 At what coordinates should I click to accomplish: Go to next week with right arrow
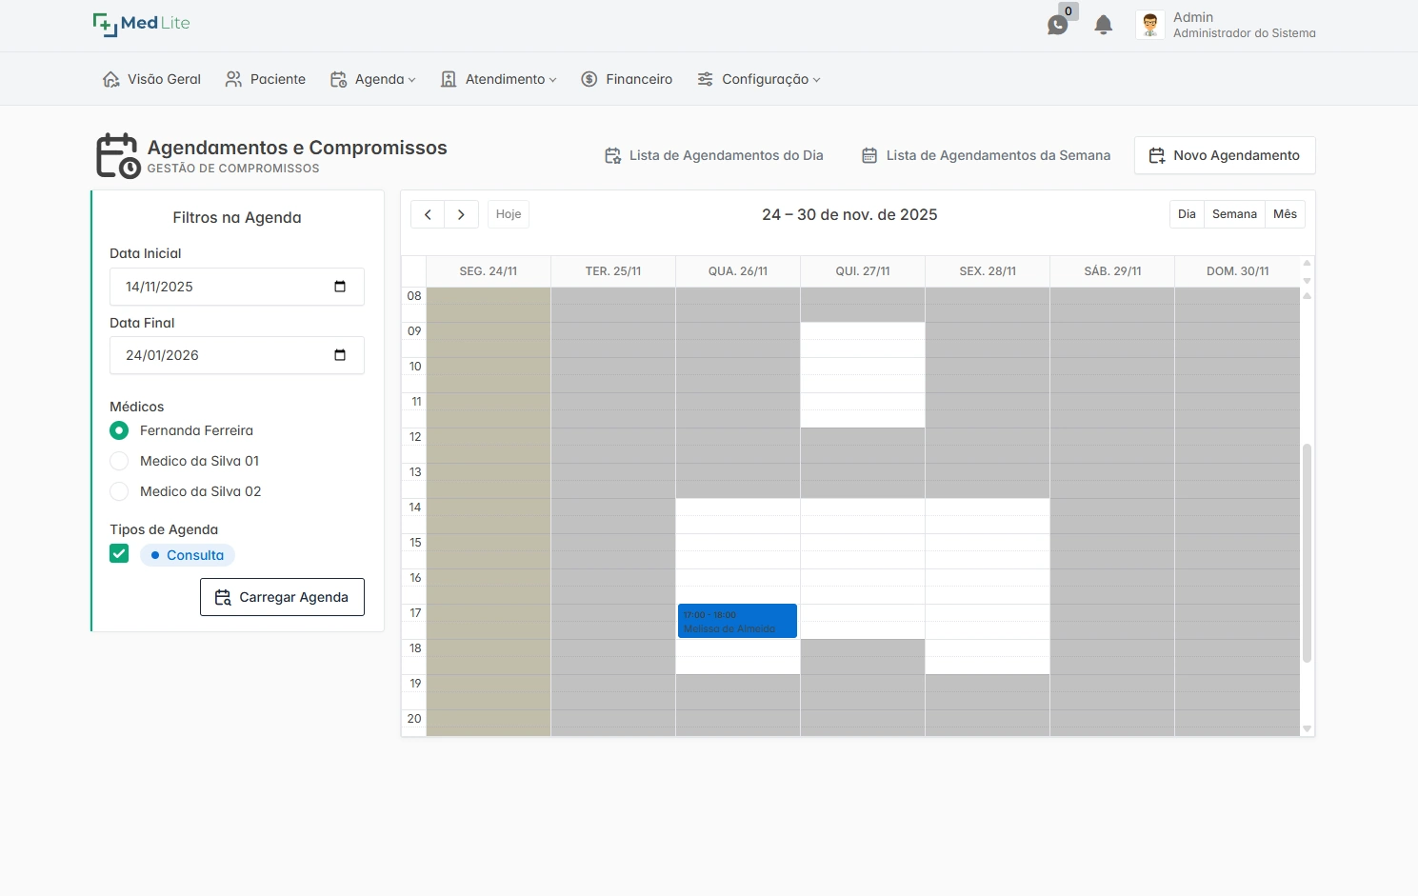pyautogui.click(x=461, y=214)
